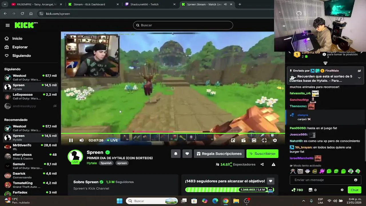Click the Buscar search field on Kick

[183, 25]
